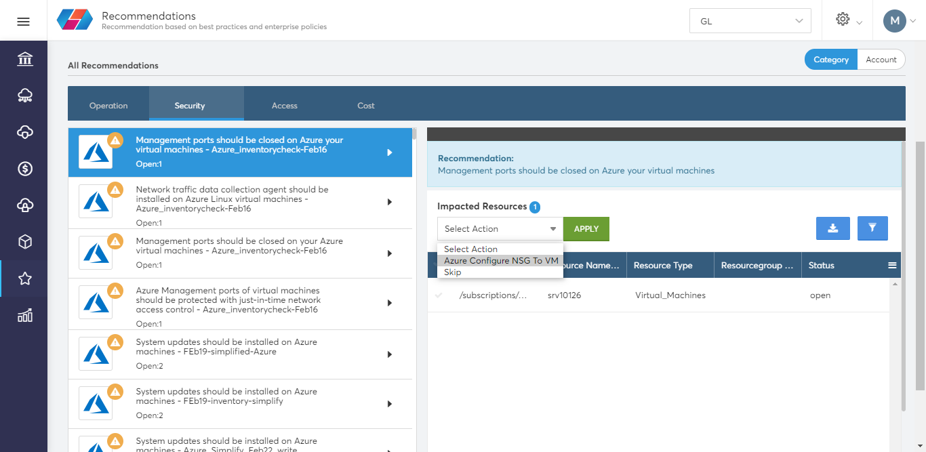The width and height of the screenshot is (926, 452).
Task: Open Network traffic data collection agent recommendation
Action: tap(240, 202)
